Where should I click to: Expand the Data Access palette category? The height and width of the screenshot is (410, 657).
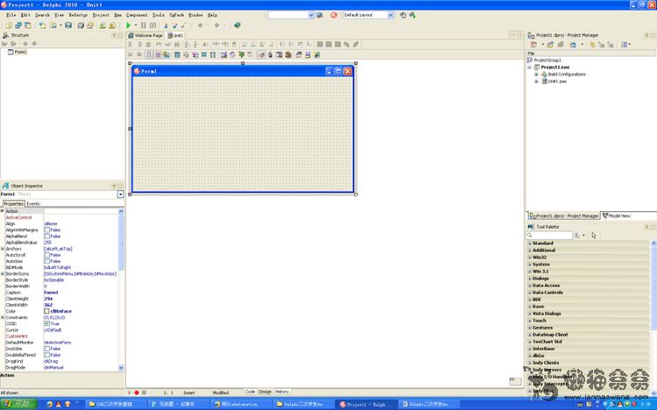530,286
